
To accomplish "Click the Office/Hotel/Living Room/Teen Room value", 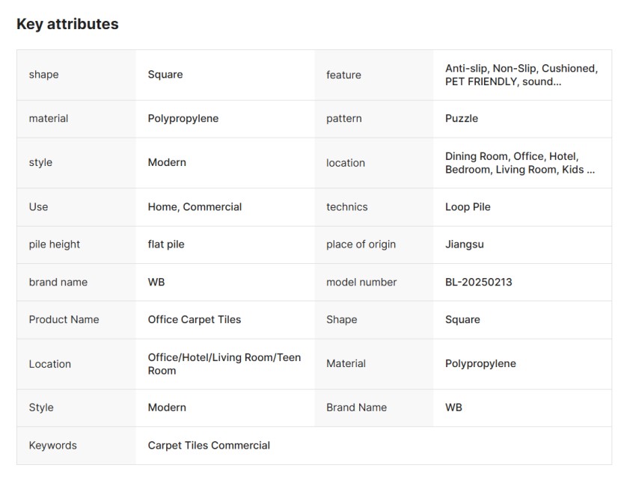I will (x=224, y=364).
